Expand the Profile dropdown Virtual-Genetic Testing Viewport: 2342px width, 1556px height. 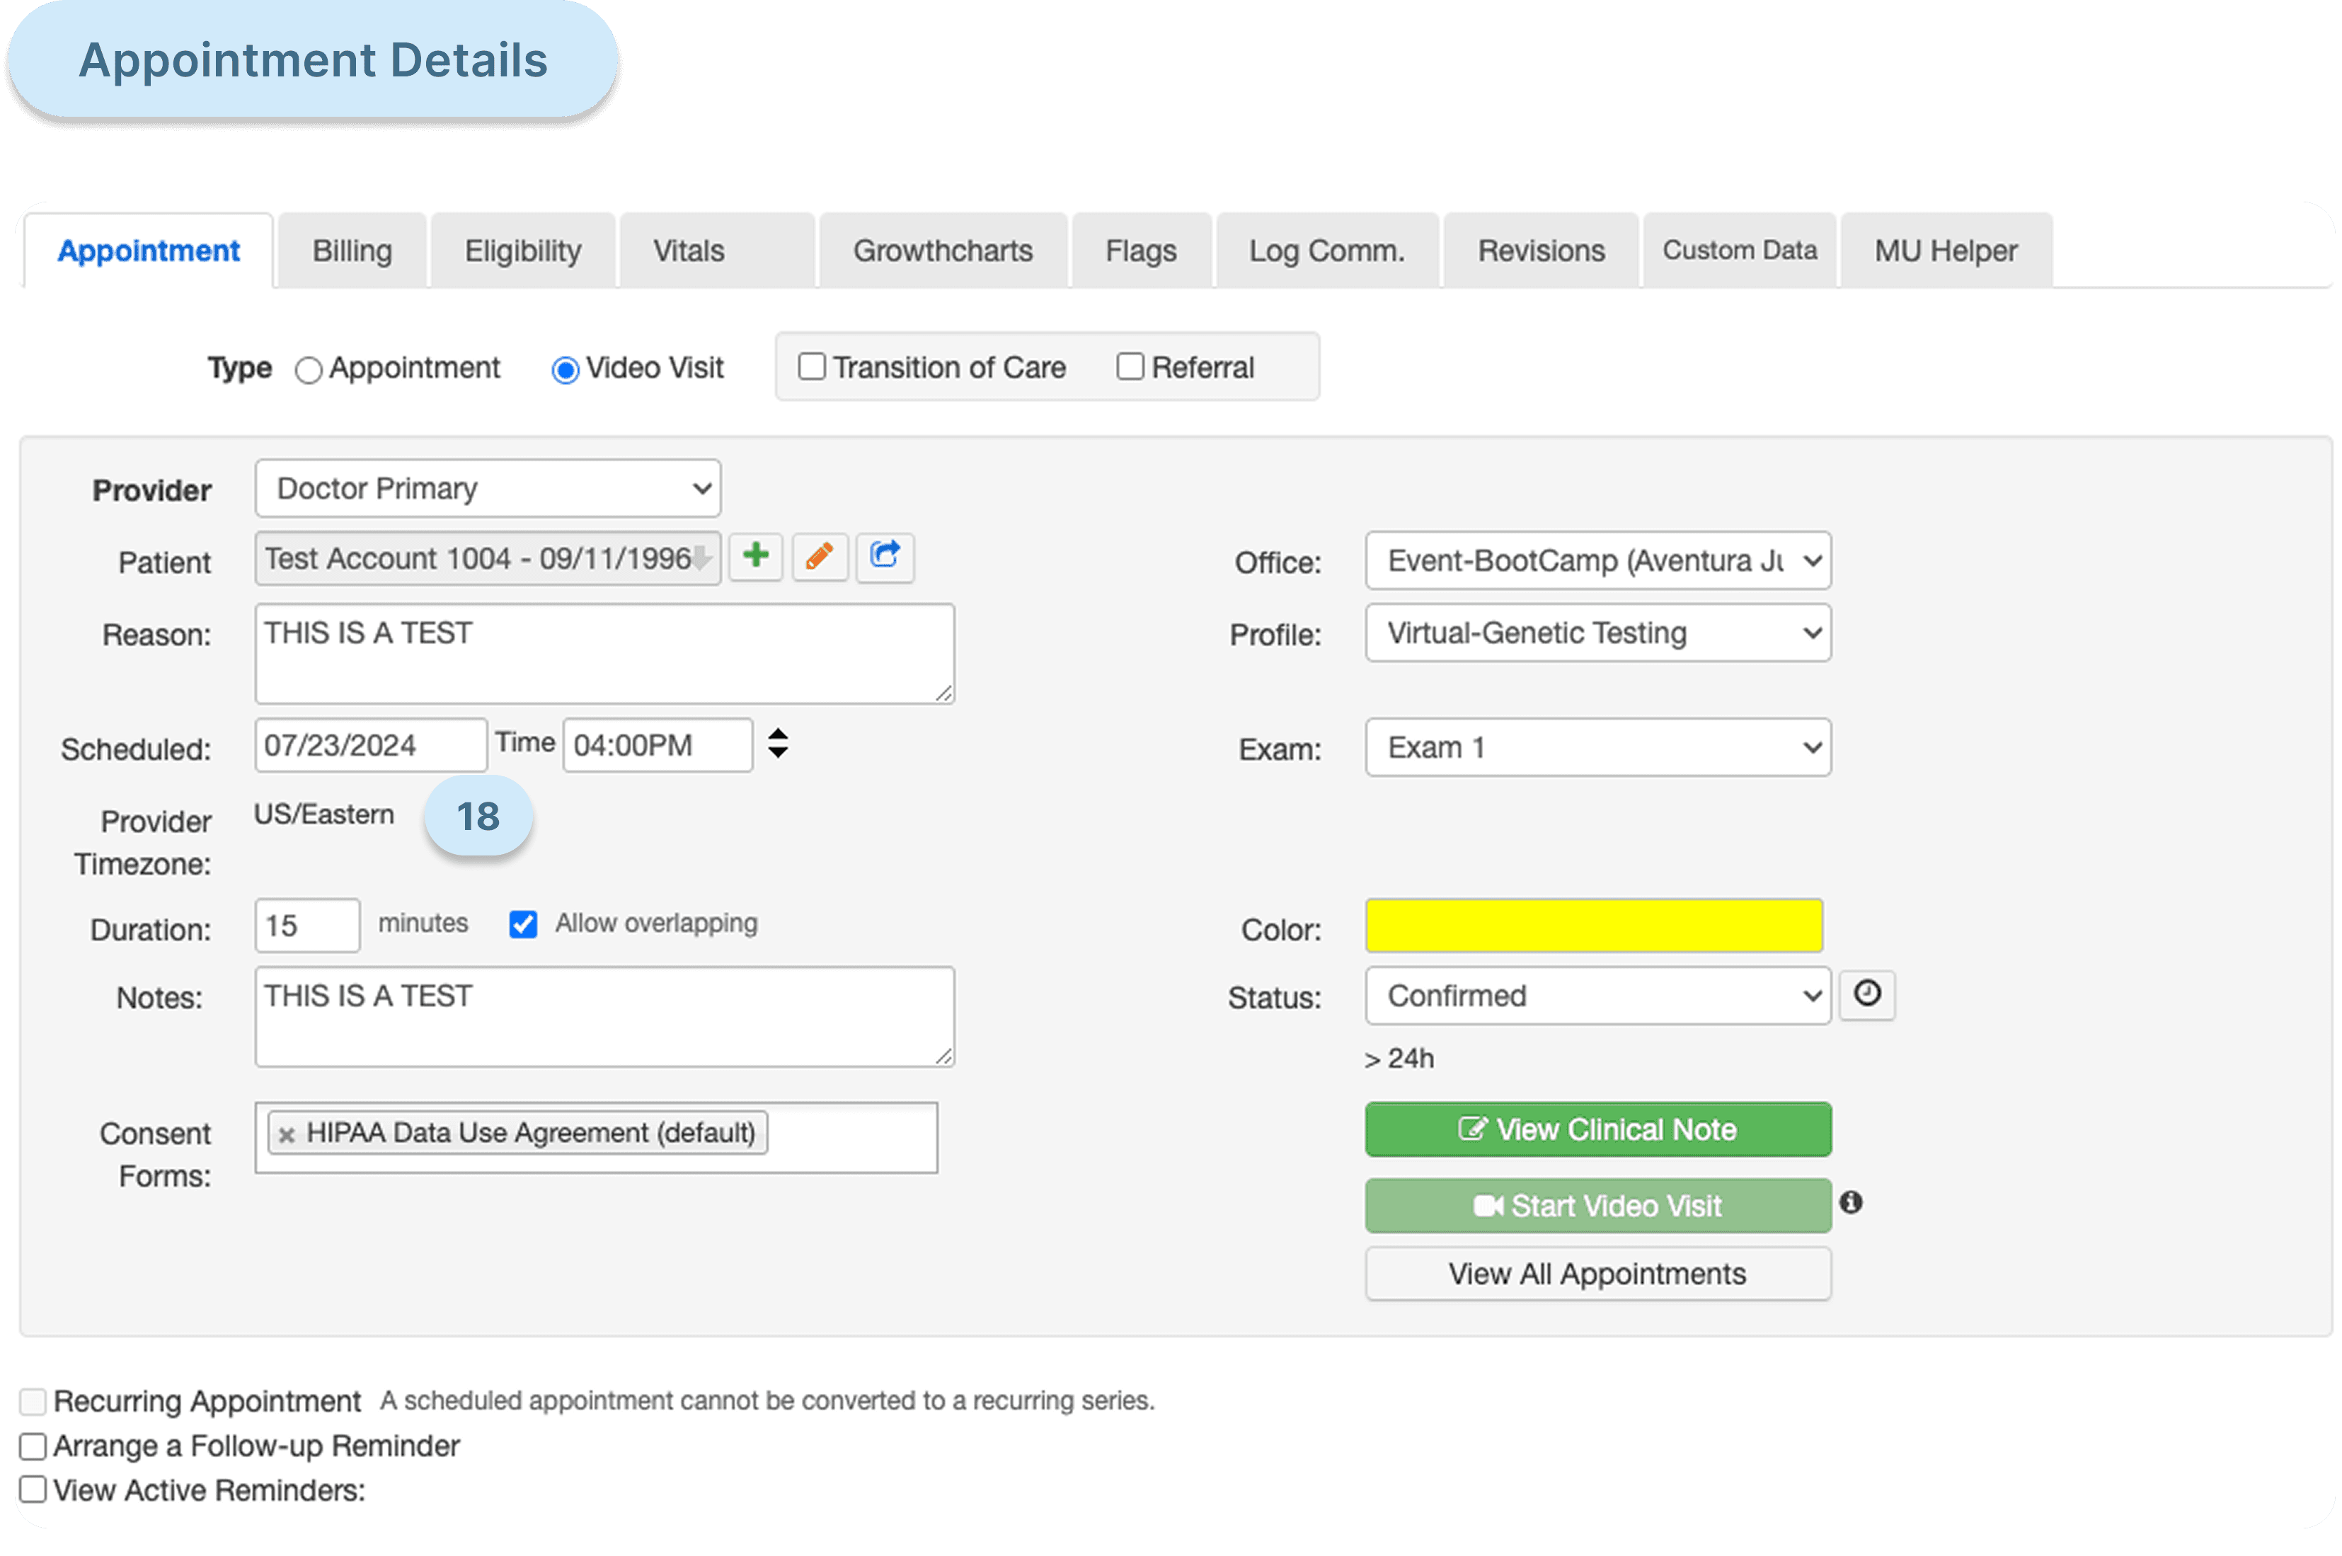pyautogui.click(x=1597, y=633)
